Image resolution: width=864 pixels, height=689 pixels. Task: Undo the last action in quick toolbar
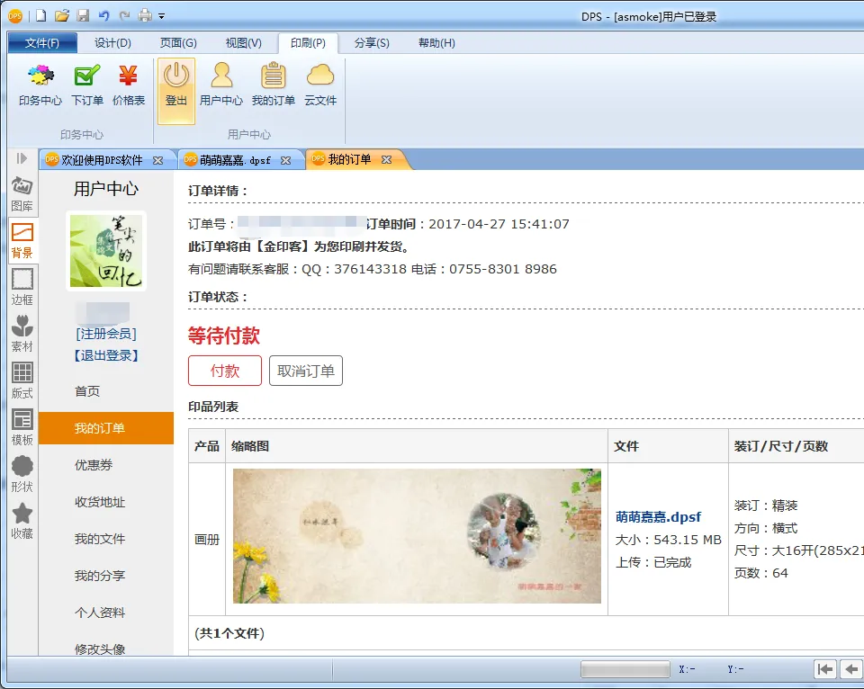click(x=103, y=15)
